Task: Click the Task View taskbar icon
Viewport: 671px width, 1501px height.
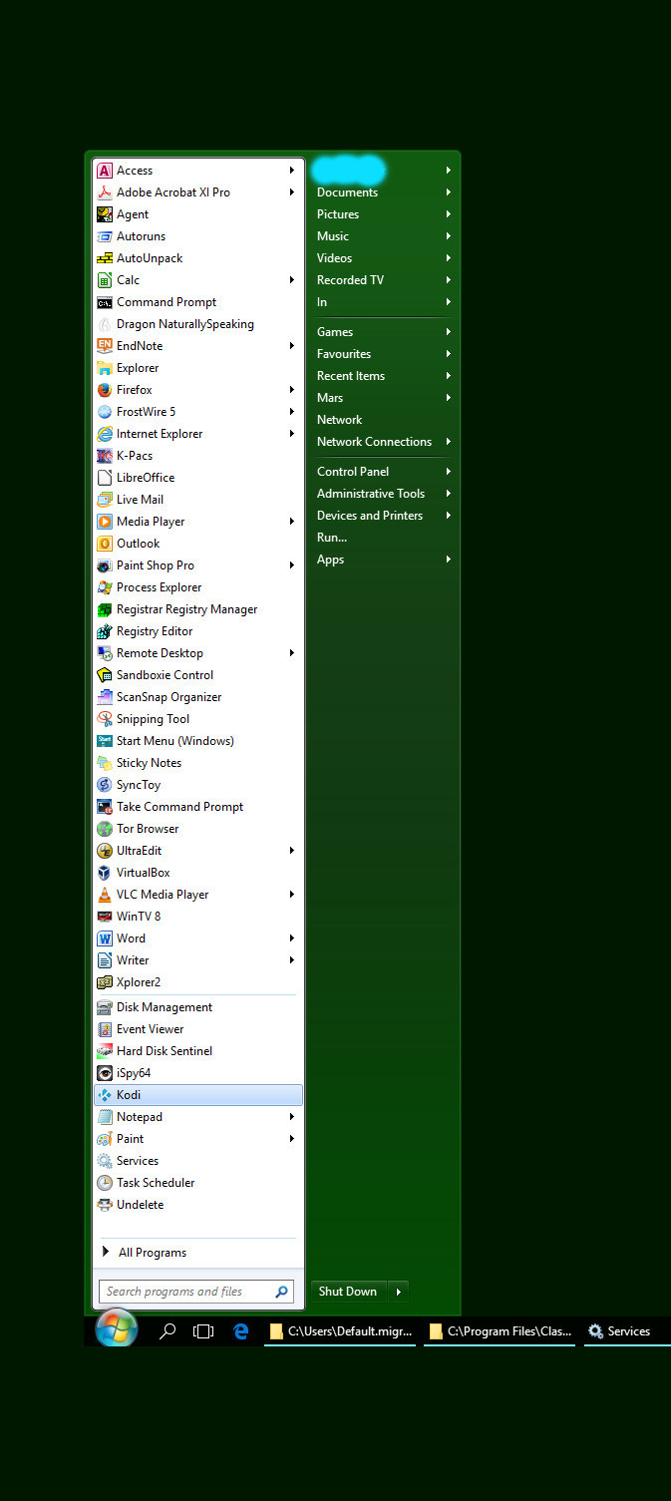Action: coord(203,1330)
